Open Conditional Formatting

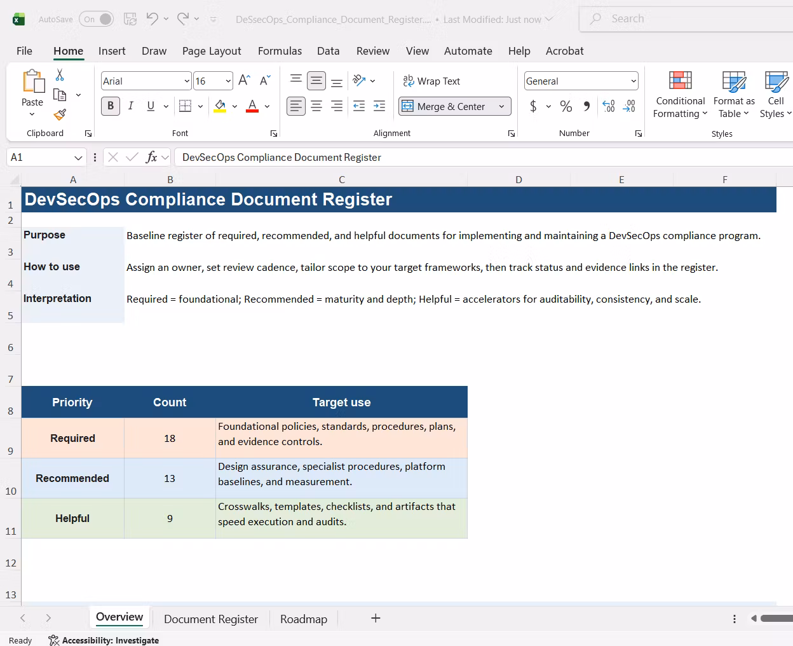click(x=680, y=95)
